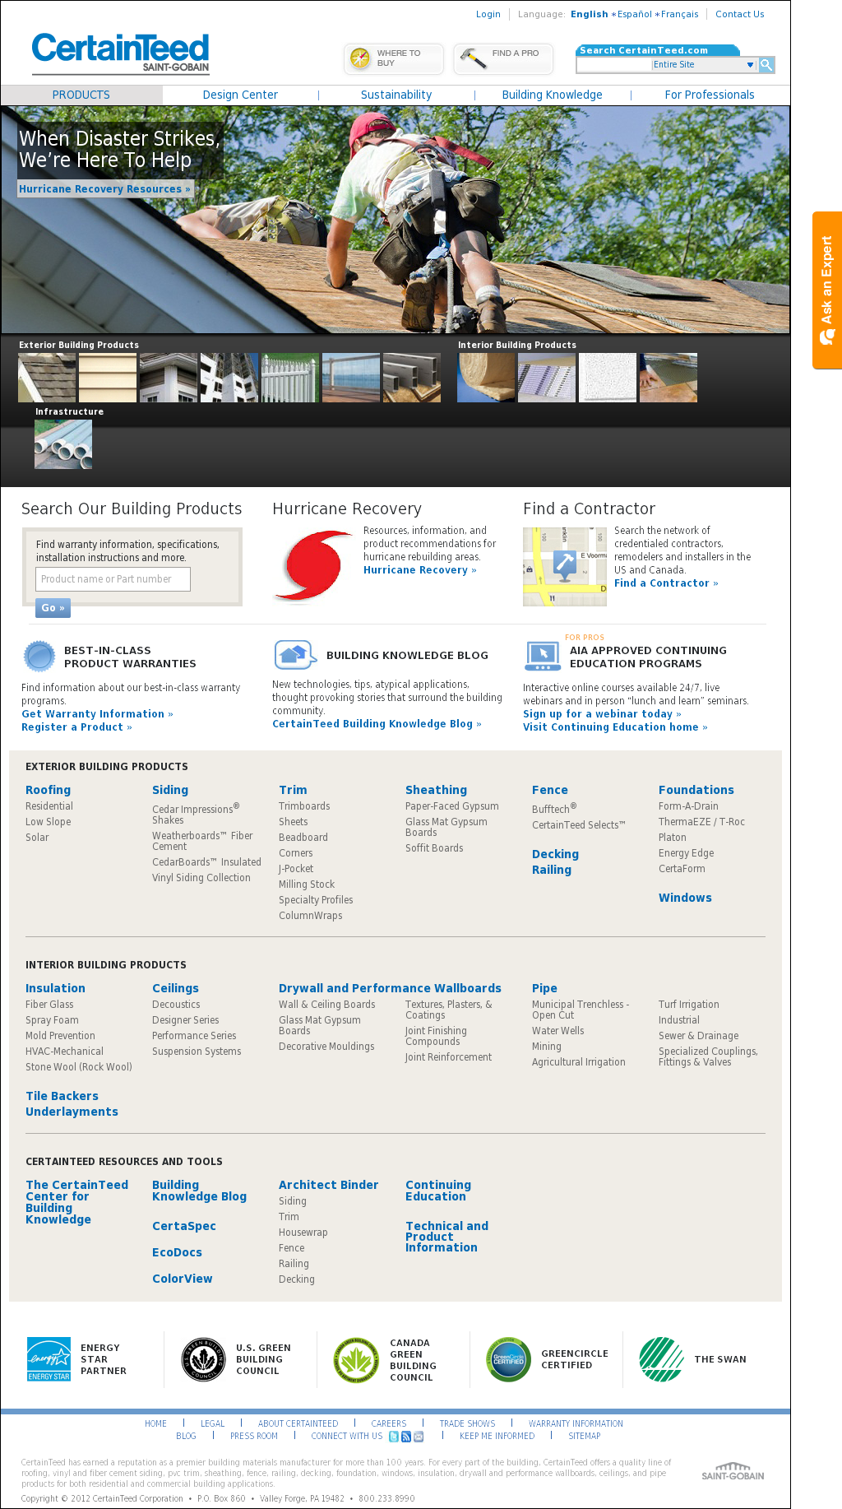Click the U.S. Green Building Council logo
842x1509 pixels.
pyautogui.click(x=203, y=1359)
